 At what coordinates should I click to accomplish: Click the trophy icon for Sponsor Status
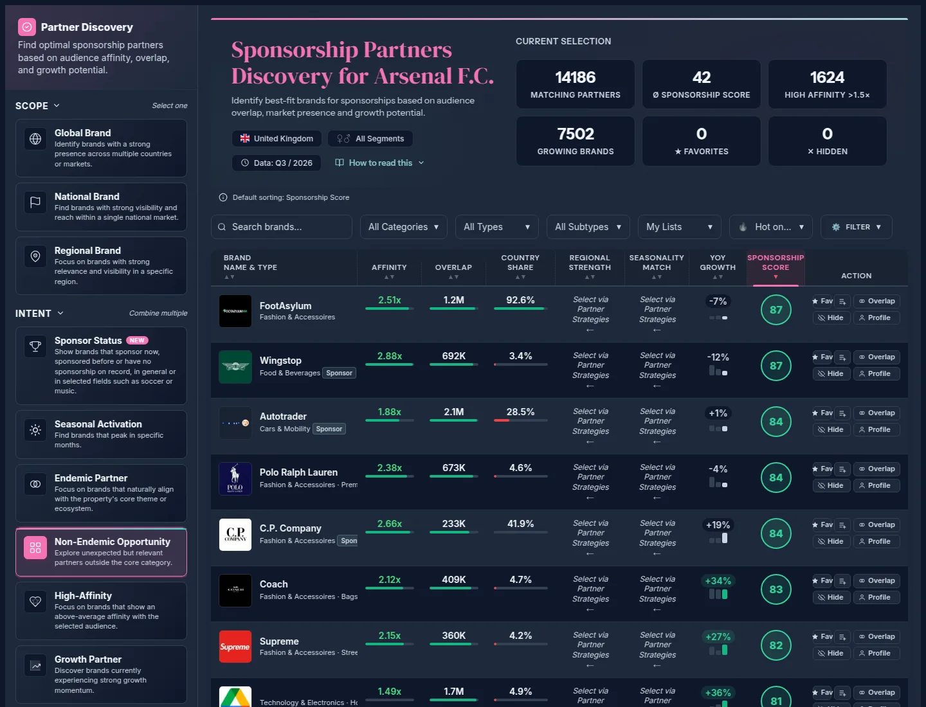pos(35,346)
